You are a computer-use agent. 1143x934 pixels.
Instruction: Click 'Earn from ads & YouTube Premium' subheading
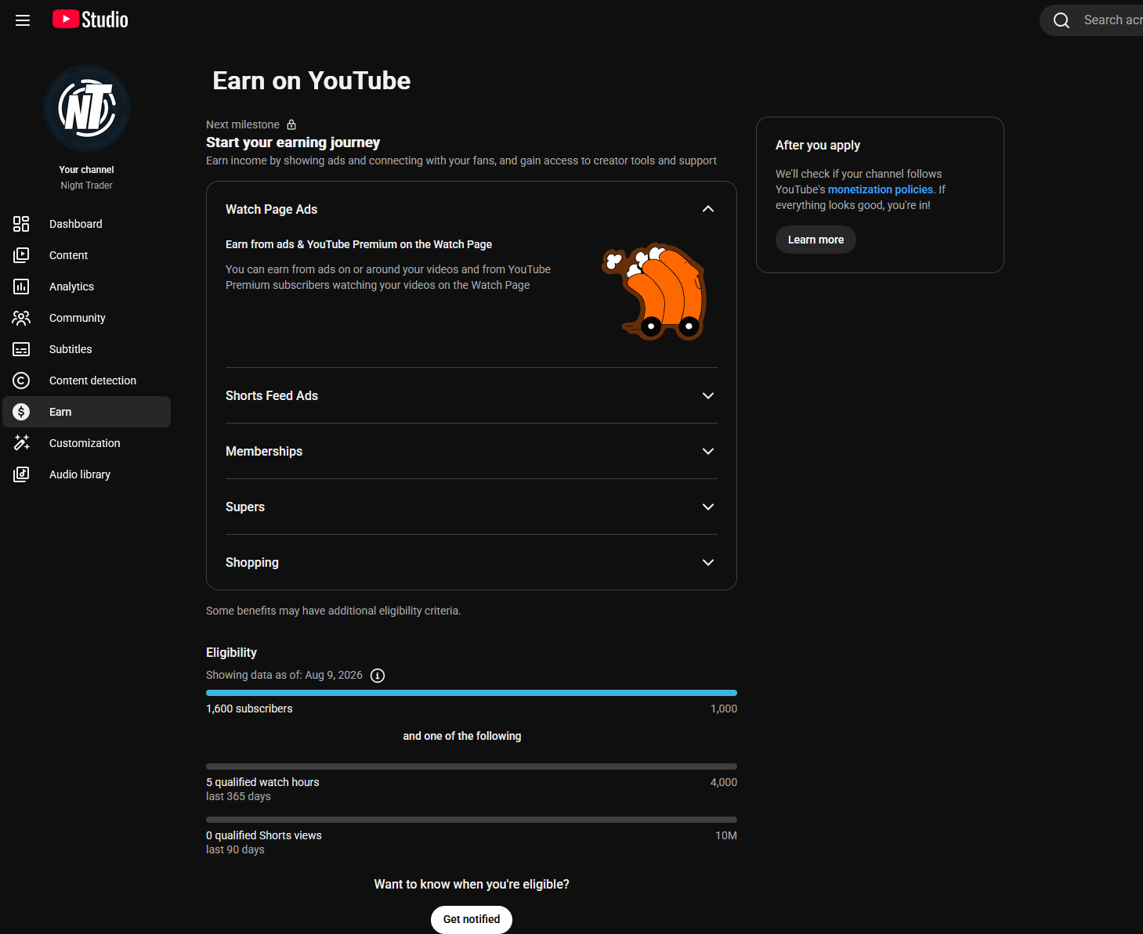359,244
